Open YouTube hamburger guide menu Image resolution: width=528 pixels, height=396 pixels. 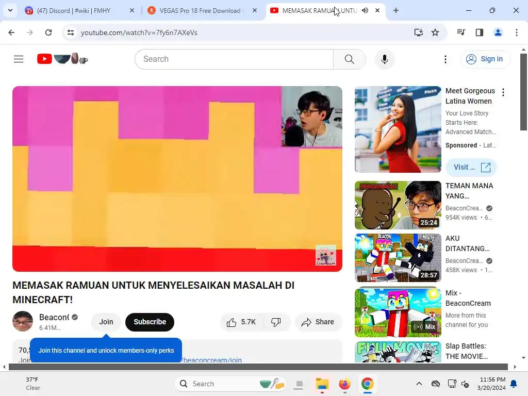point(19,59)
